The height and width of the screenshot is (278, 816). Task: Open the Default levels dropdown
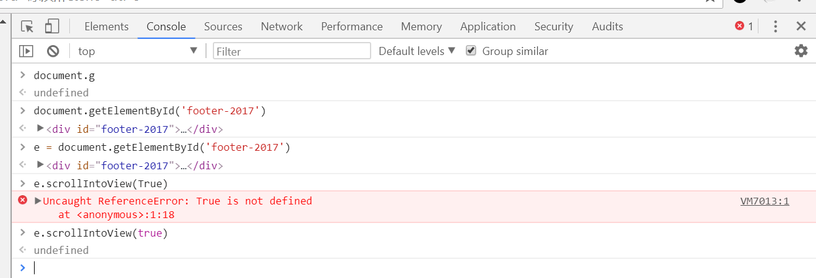point(416,51)
